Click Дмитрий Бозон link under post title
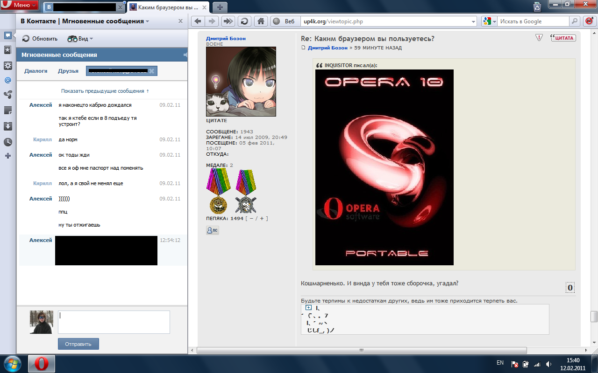The height and width of the screenshot is (373, 598). (327, 48)
